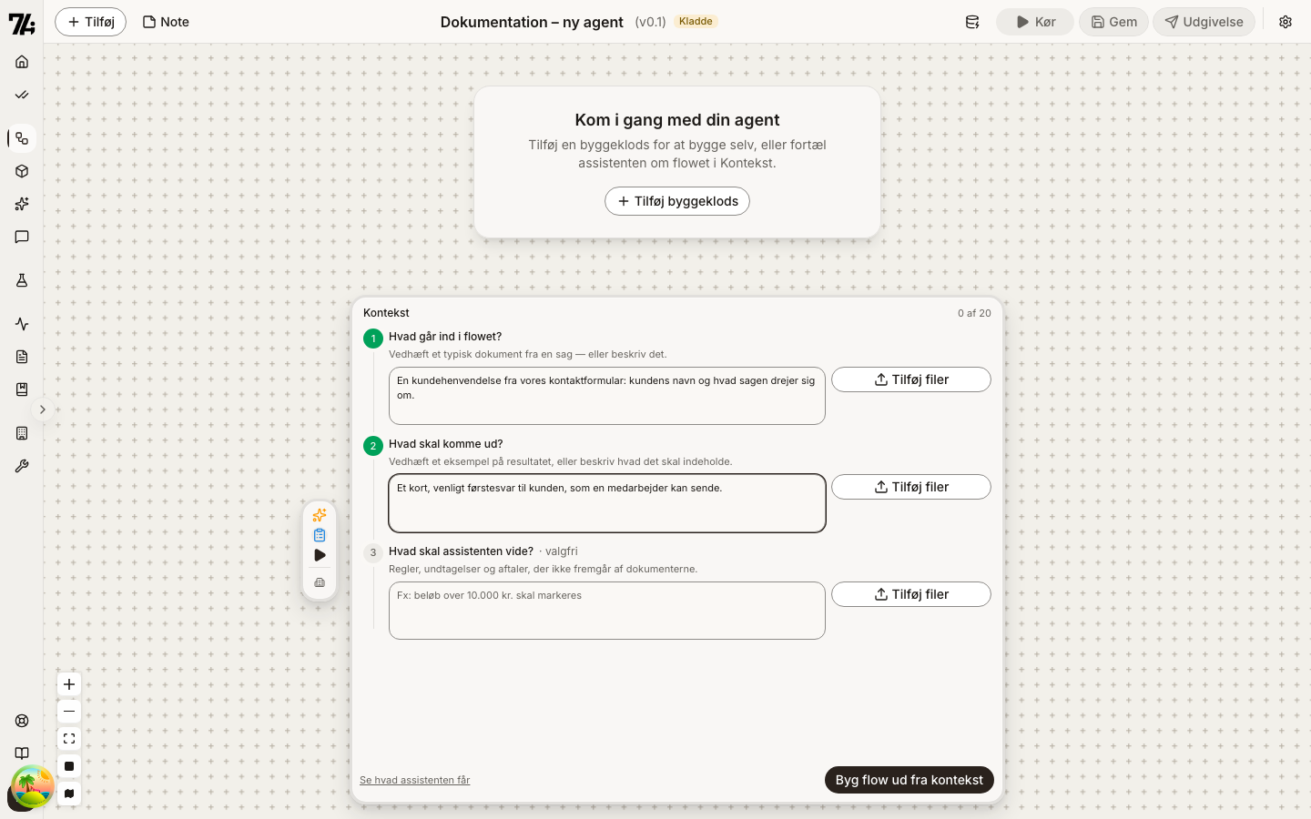Click the '(v0.1)' version label

650,22
